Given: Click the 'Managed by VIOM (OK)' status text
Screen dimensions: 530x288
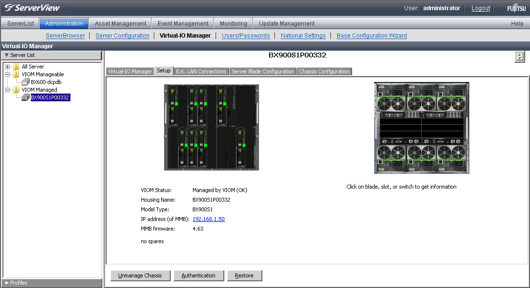Looking at the screenshot, I should [220, 190].
